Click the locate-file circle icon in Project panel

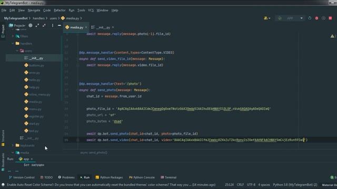coord(31,26)
